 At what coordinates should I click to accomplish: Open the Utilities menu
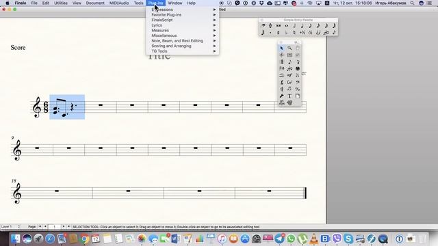pos(61,3)
